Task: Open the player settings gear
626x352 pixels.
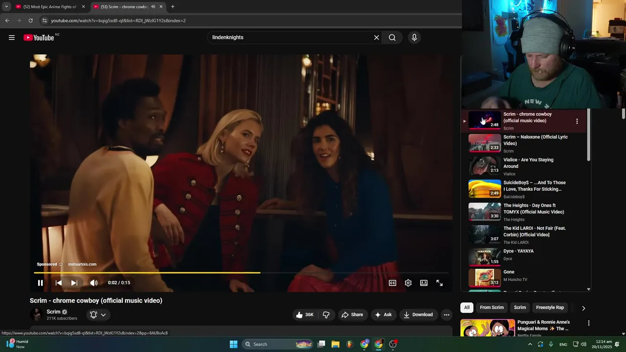Action: click(408, 283)
